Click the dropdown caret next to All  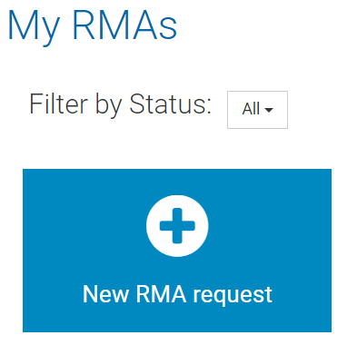(x=269, y=110)
